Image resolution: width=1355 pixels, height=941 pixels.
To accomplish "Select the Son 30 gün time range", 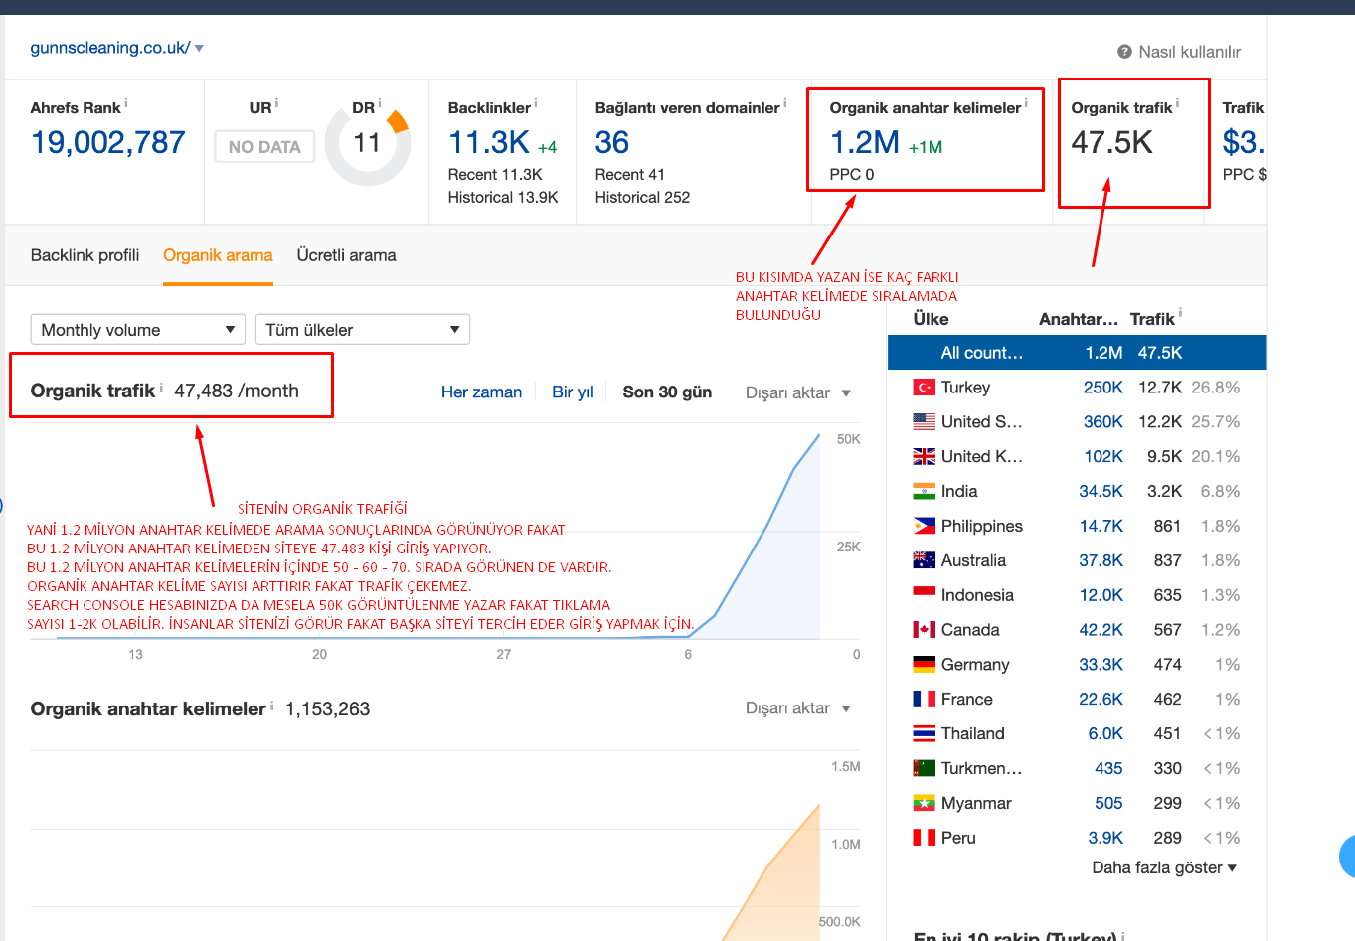I will 667,392.
